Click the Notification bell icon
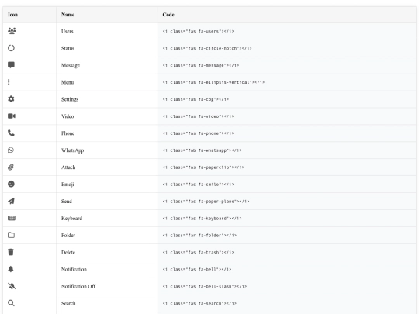 tap(11, 269)
